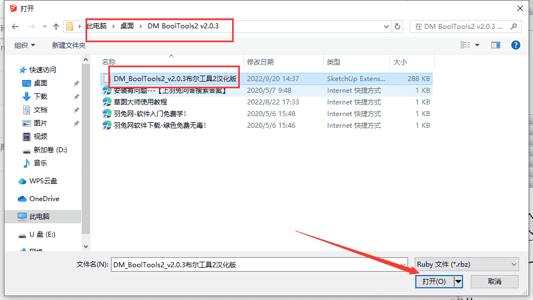
Task: Click the sidebar scrollbar up arrow
Action: pyautogui.click(x=86, y=59)
